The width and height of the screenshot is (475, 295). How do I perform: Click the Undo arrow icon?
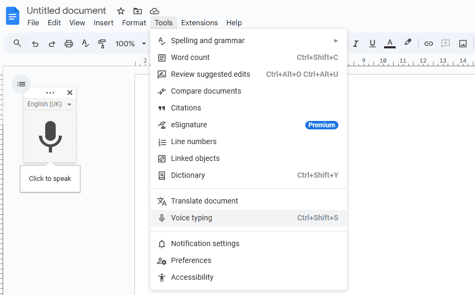tap(35, 44)
